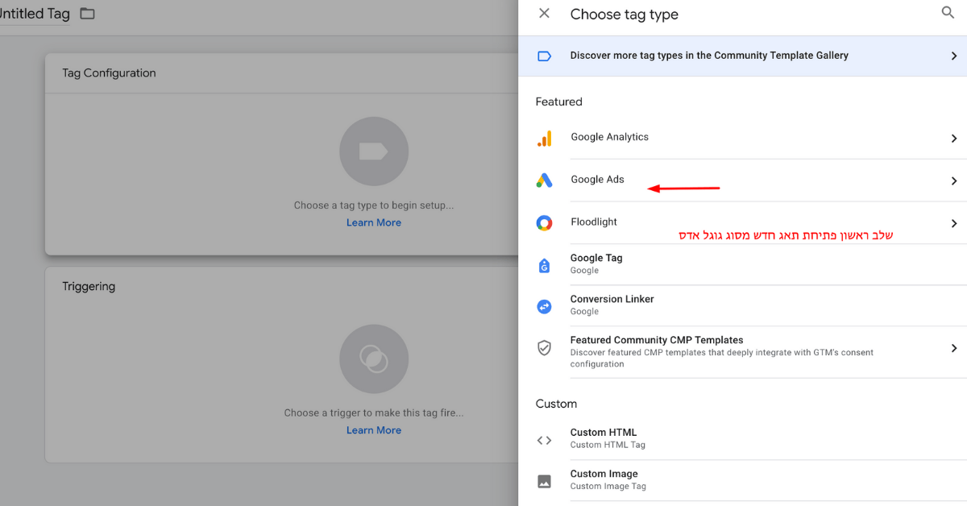Screen dimensions: 967x506
Task: Click the Google Tag blue icon
Action: (x=545, y=265)
